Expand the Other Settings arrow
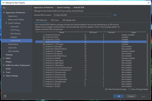This screenshot has width=152, height=101. [x=4, y=76]
